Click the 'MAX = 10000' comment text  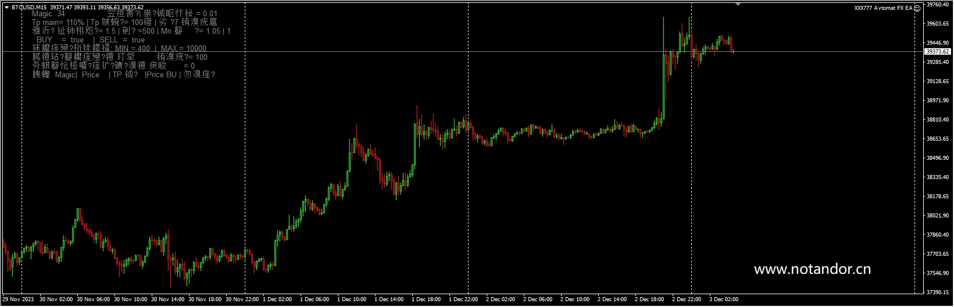point(183,48)
